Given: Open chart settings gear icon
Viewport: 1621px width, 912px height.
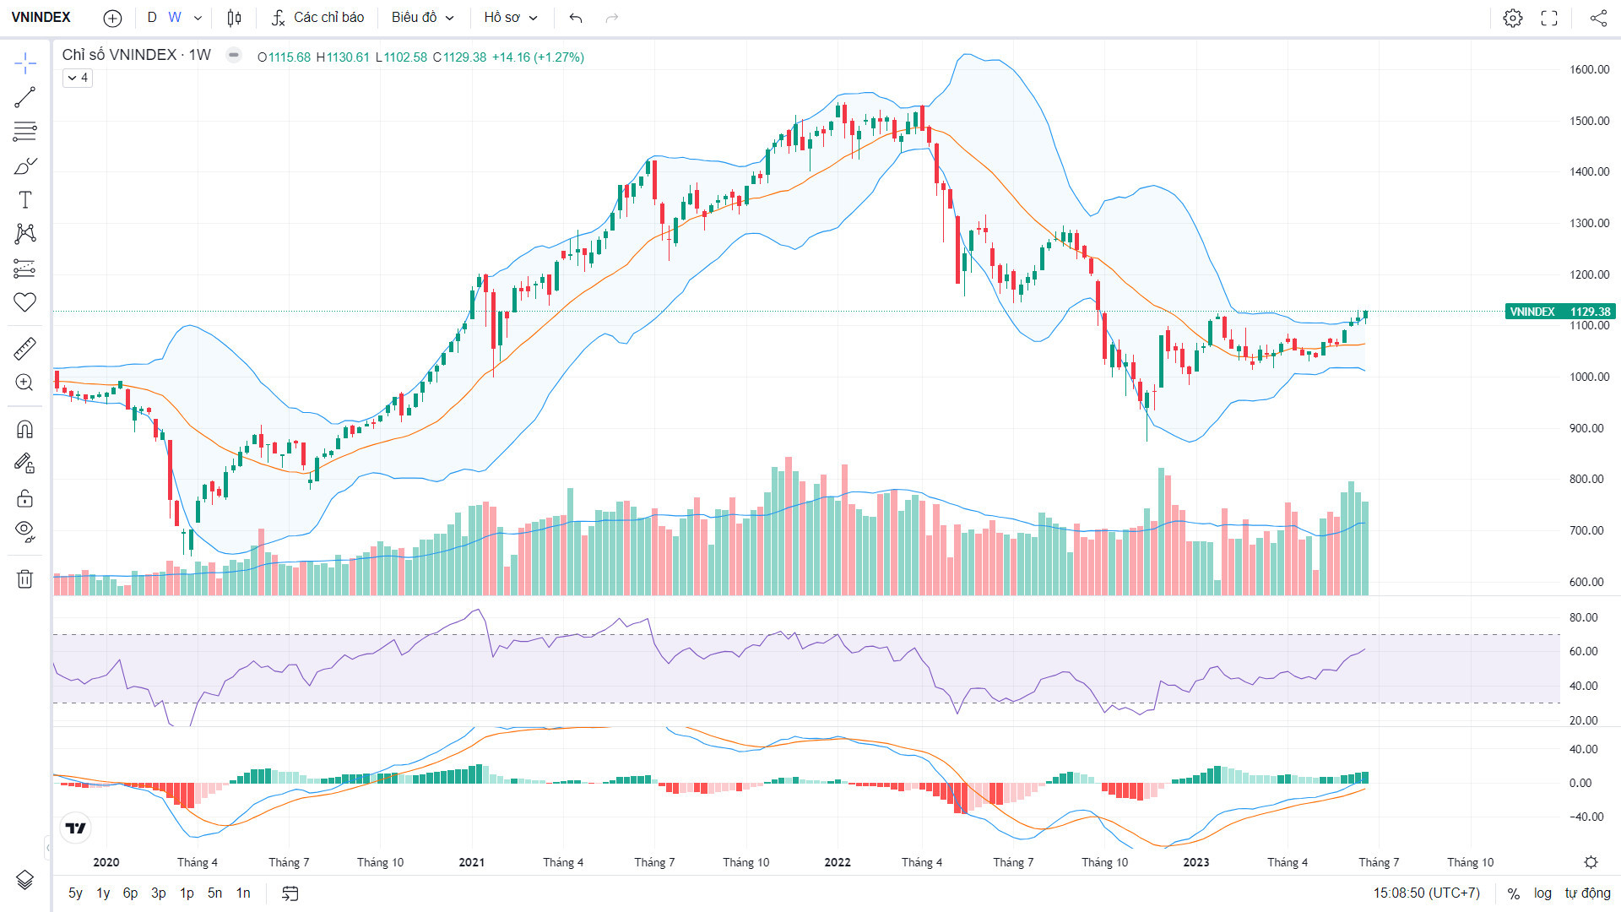Looking at the screenshot, I should click(x=1513, y=18).
